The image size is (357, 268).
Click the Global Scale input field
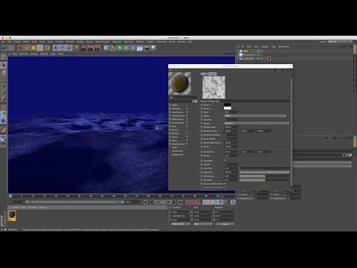(231, 127)
